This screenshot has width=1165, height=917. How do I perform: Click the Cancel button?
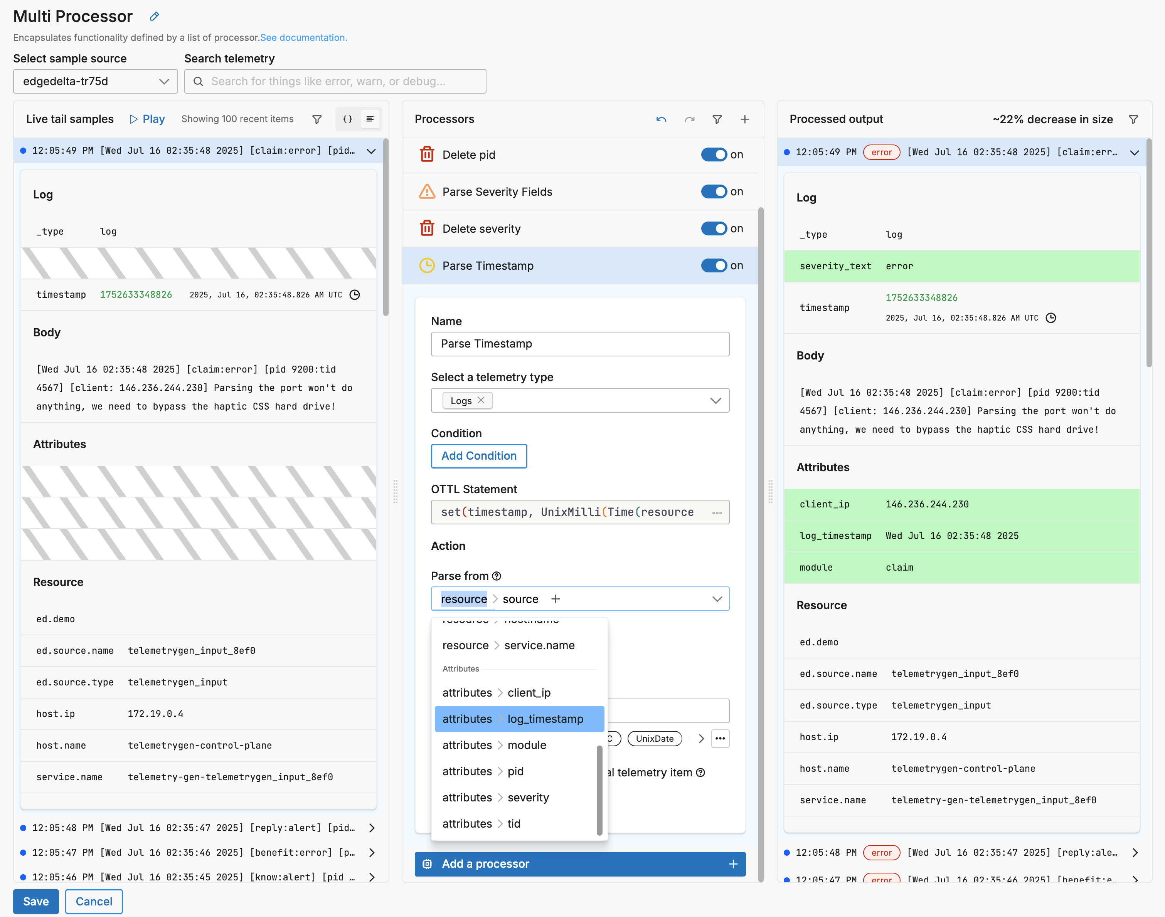click(94, 902)
